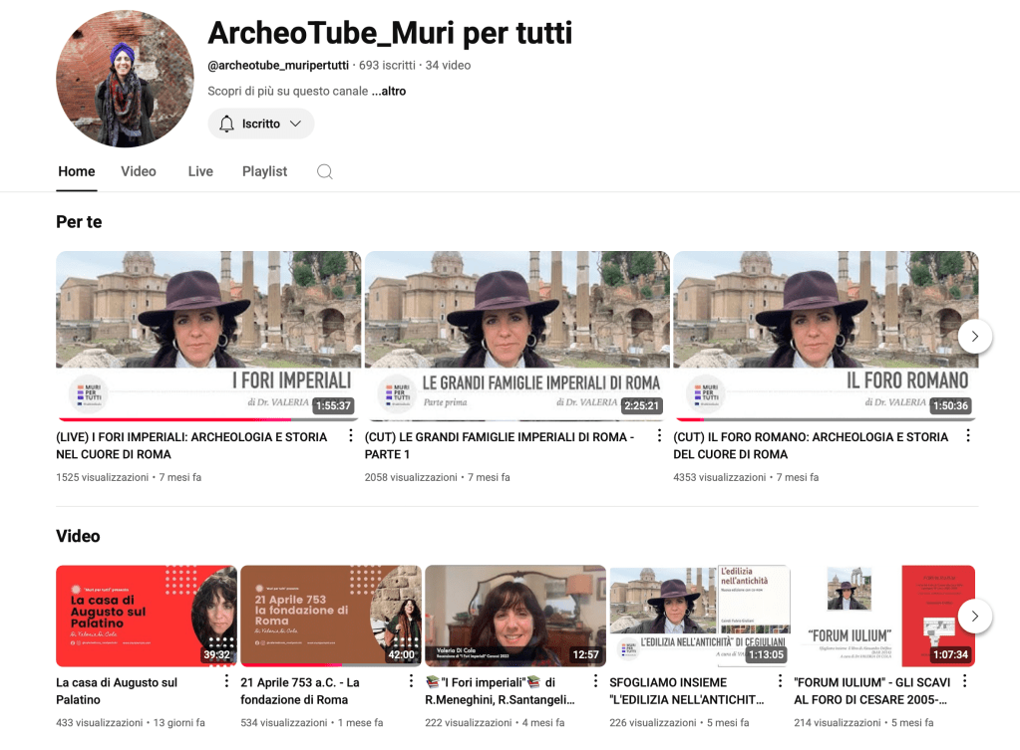
Task: Play the IL FORO ROMANO video thumbnail
Action: click(825, 334)
